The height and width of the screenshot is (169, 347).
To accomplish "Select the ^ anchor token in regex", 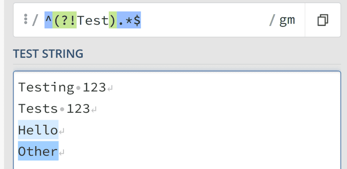I will pos(49,20).
